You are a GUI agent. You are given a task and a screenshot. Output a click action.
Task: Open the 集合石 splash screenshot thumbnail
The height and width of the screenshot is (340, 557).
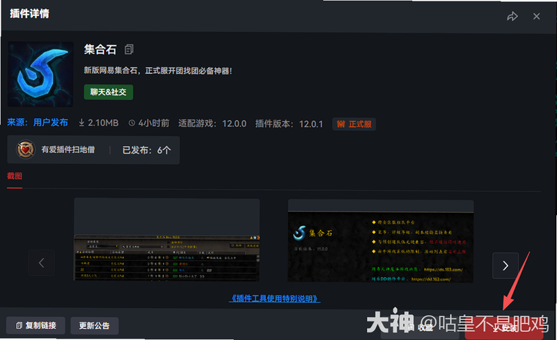click(x=380, y=241)
